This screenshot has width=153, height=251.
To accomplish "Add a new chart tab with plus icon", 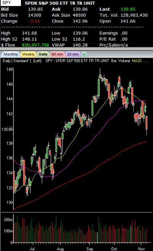I will pyautogui.click(x=84, y=54).
